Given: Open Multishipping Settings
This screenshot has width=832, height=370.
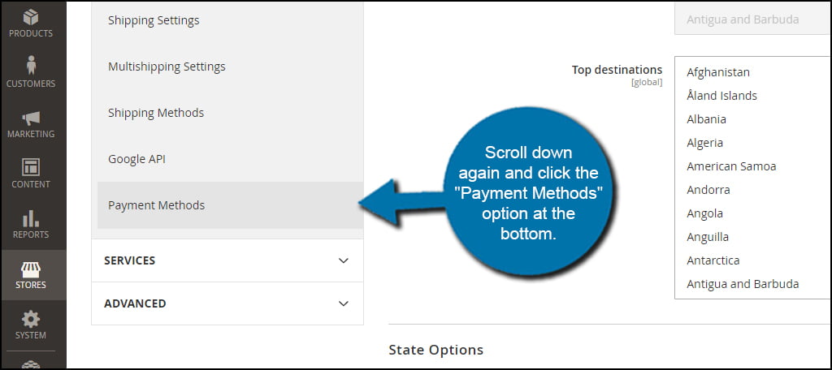Looking at the screenshot, I should tap(230, 67).
